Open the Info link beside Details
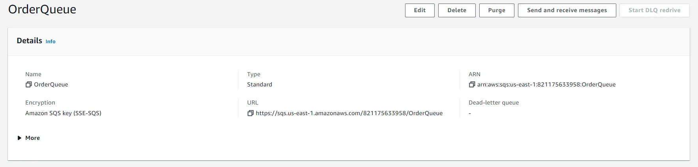 click(x=51, y=42)
